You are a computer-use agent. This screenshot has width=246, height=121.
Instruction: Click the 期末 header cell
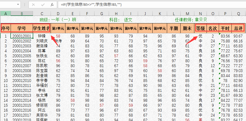coord(187,28)
